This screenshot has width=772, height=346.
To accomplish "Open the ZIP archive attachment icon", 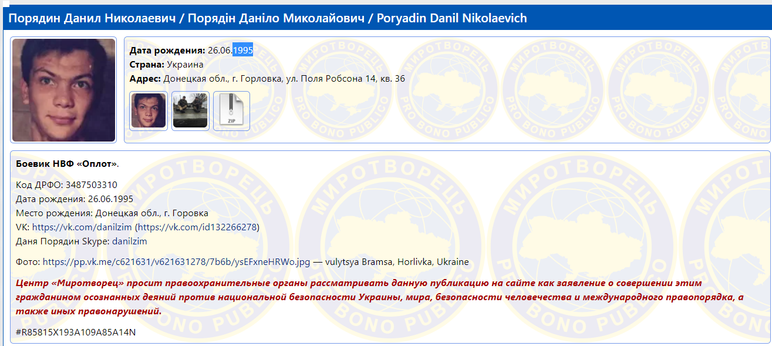I will point(231,111).
